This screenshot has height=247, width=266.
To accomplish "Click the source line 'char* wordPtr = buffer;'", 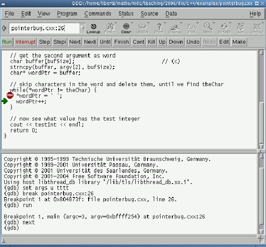I will (45, 73).
